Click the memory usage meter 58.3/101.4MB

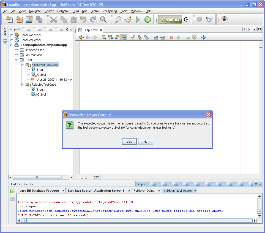170,20
